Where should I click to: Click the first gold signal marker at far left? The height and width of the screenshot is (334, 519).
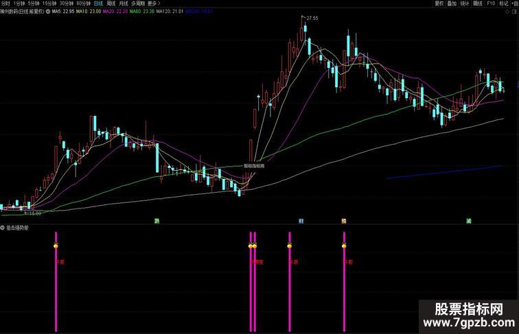[56, 246]
